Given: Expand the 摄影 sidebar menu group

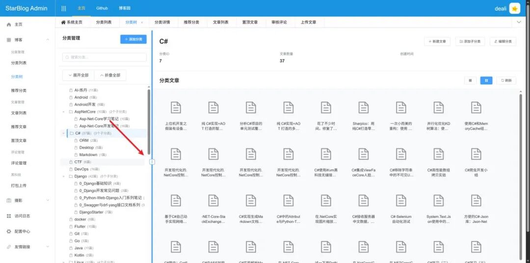Looking at the screenshot, I should point(47,201).
